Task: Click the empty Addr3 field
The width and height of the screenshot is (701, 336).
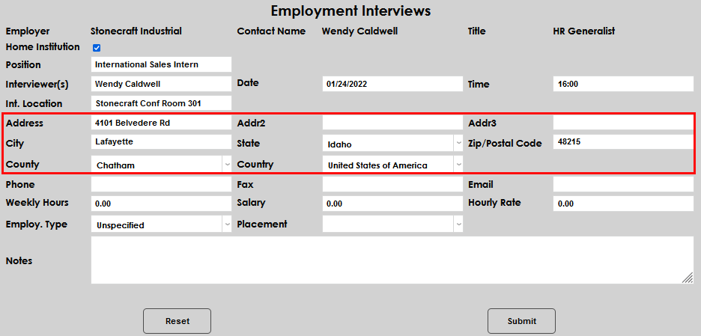Action: 624,123
